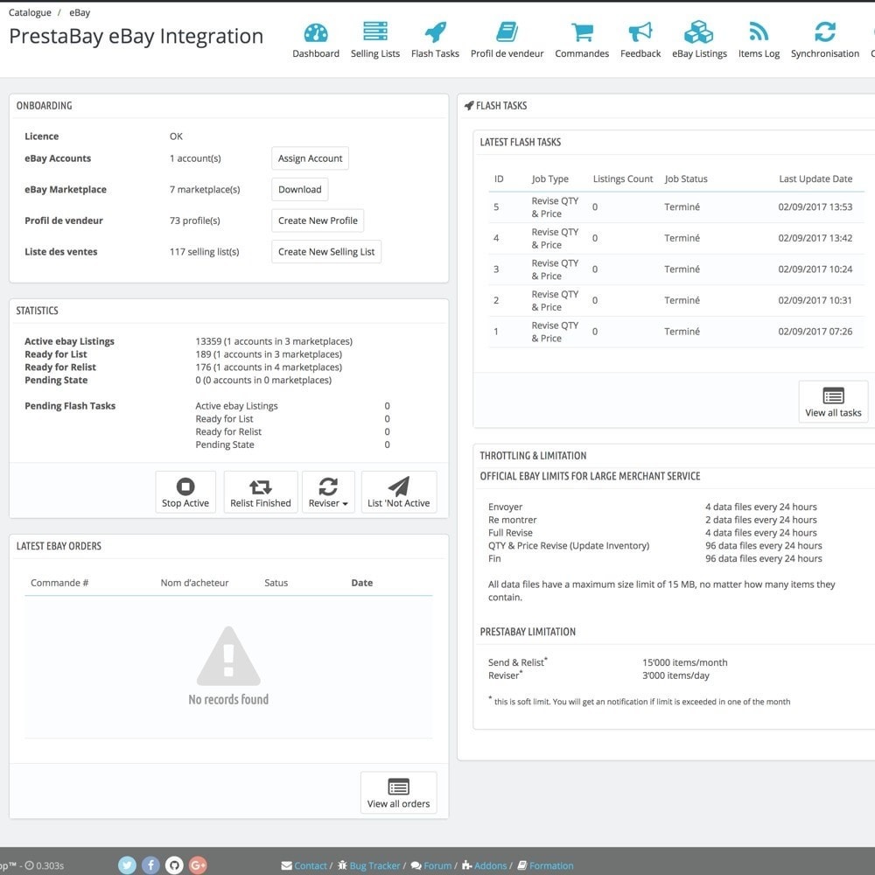
Task: Select flash task dated 02/09/2017 07:26
Action: (676, 332)
